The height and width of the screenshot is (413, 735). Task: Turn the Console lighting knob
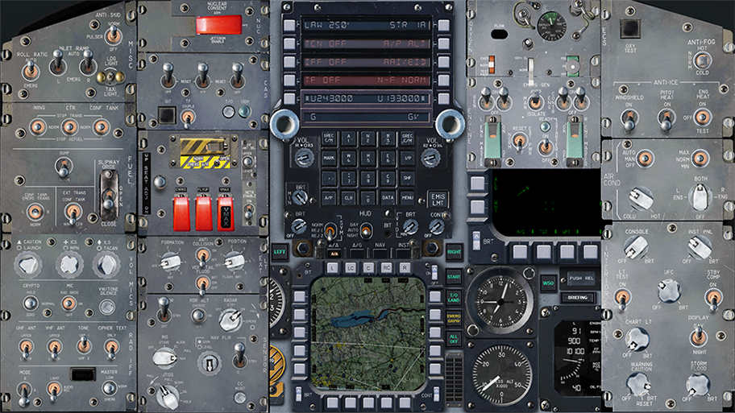(636, 248)
